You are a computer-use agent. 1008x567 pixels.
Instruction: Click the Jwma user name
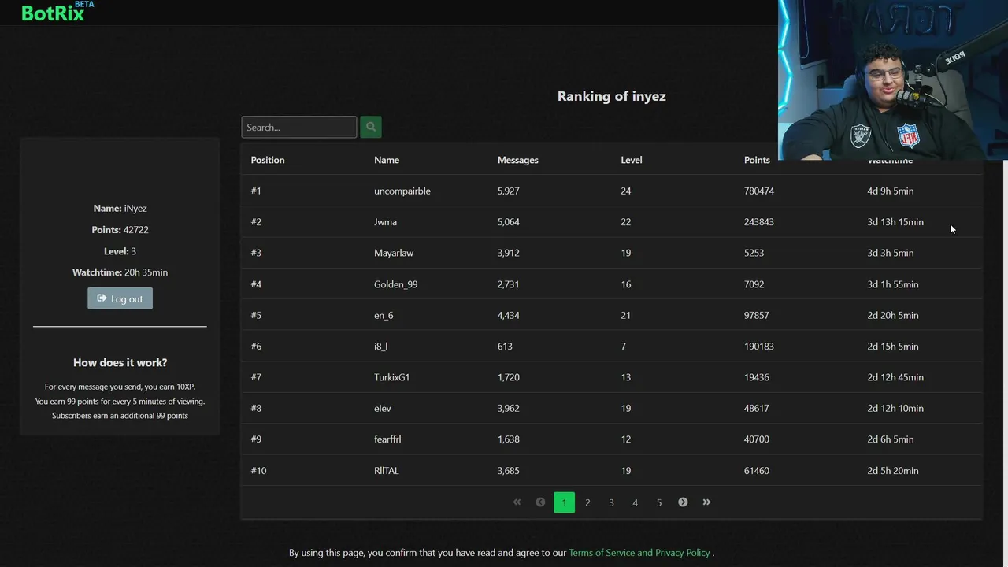pos(385,222)
